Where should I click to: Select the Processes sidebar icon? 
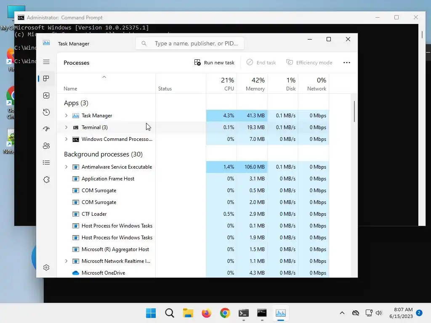tap(46, 79)
